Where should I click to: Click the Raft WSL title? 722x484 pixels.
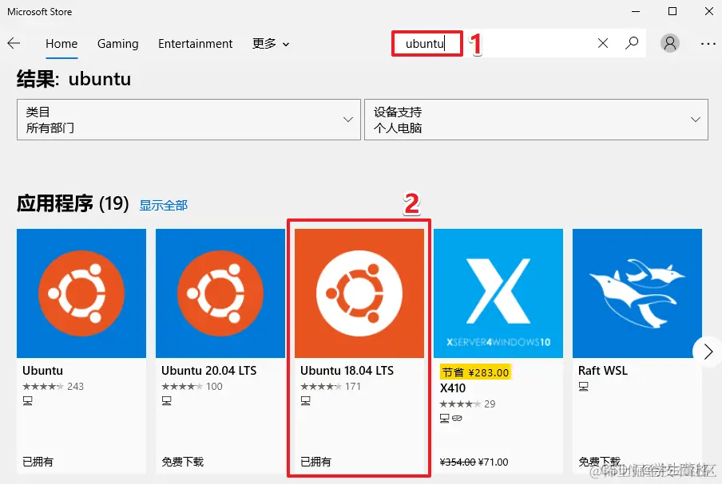click(603, 371)
